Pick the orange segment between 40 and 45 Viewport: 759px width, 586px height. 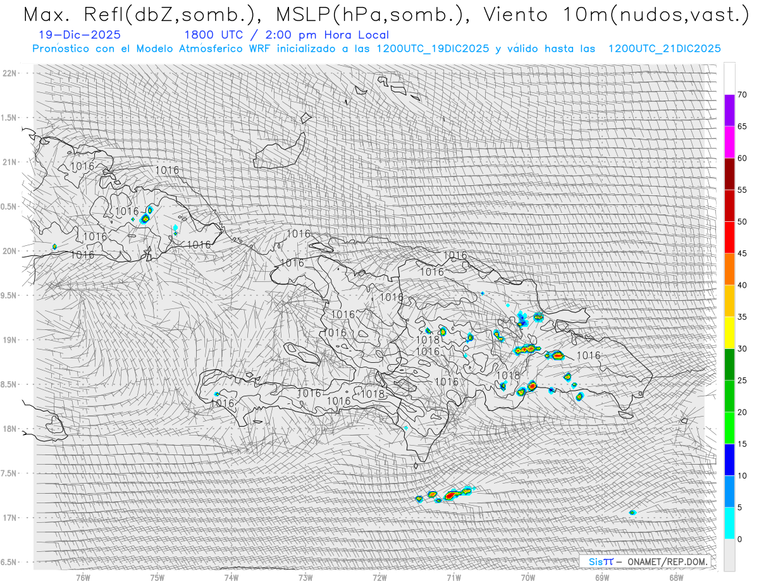pos(729,269)
